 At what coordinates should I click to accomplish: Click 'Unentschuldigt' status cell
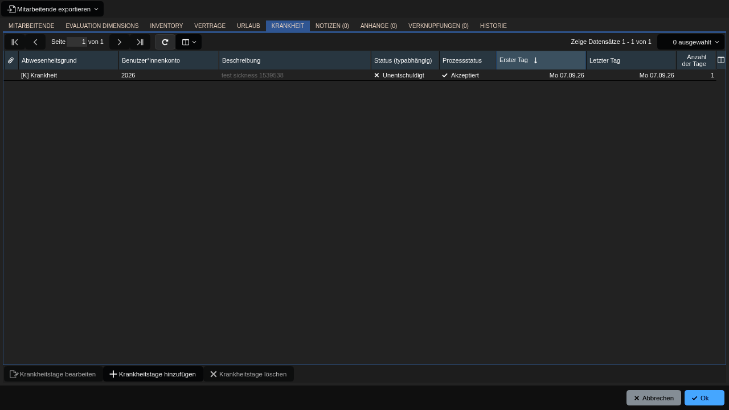pyautogui.click(x=405, y=75)
